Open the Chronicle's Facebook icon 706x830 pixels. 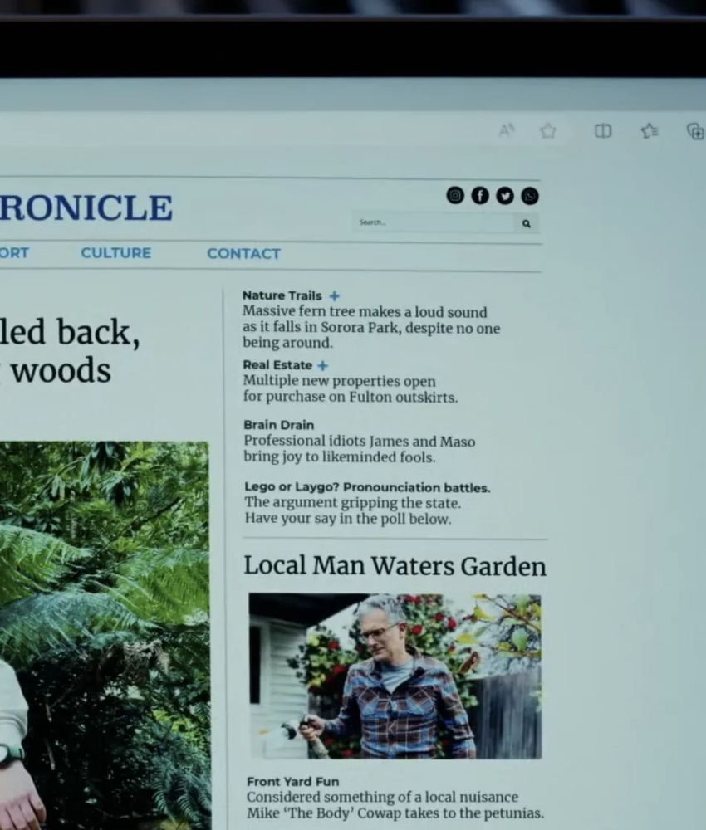click(x=480, y=196)
